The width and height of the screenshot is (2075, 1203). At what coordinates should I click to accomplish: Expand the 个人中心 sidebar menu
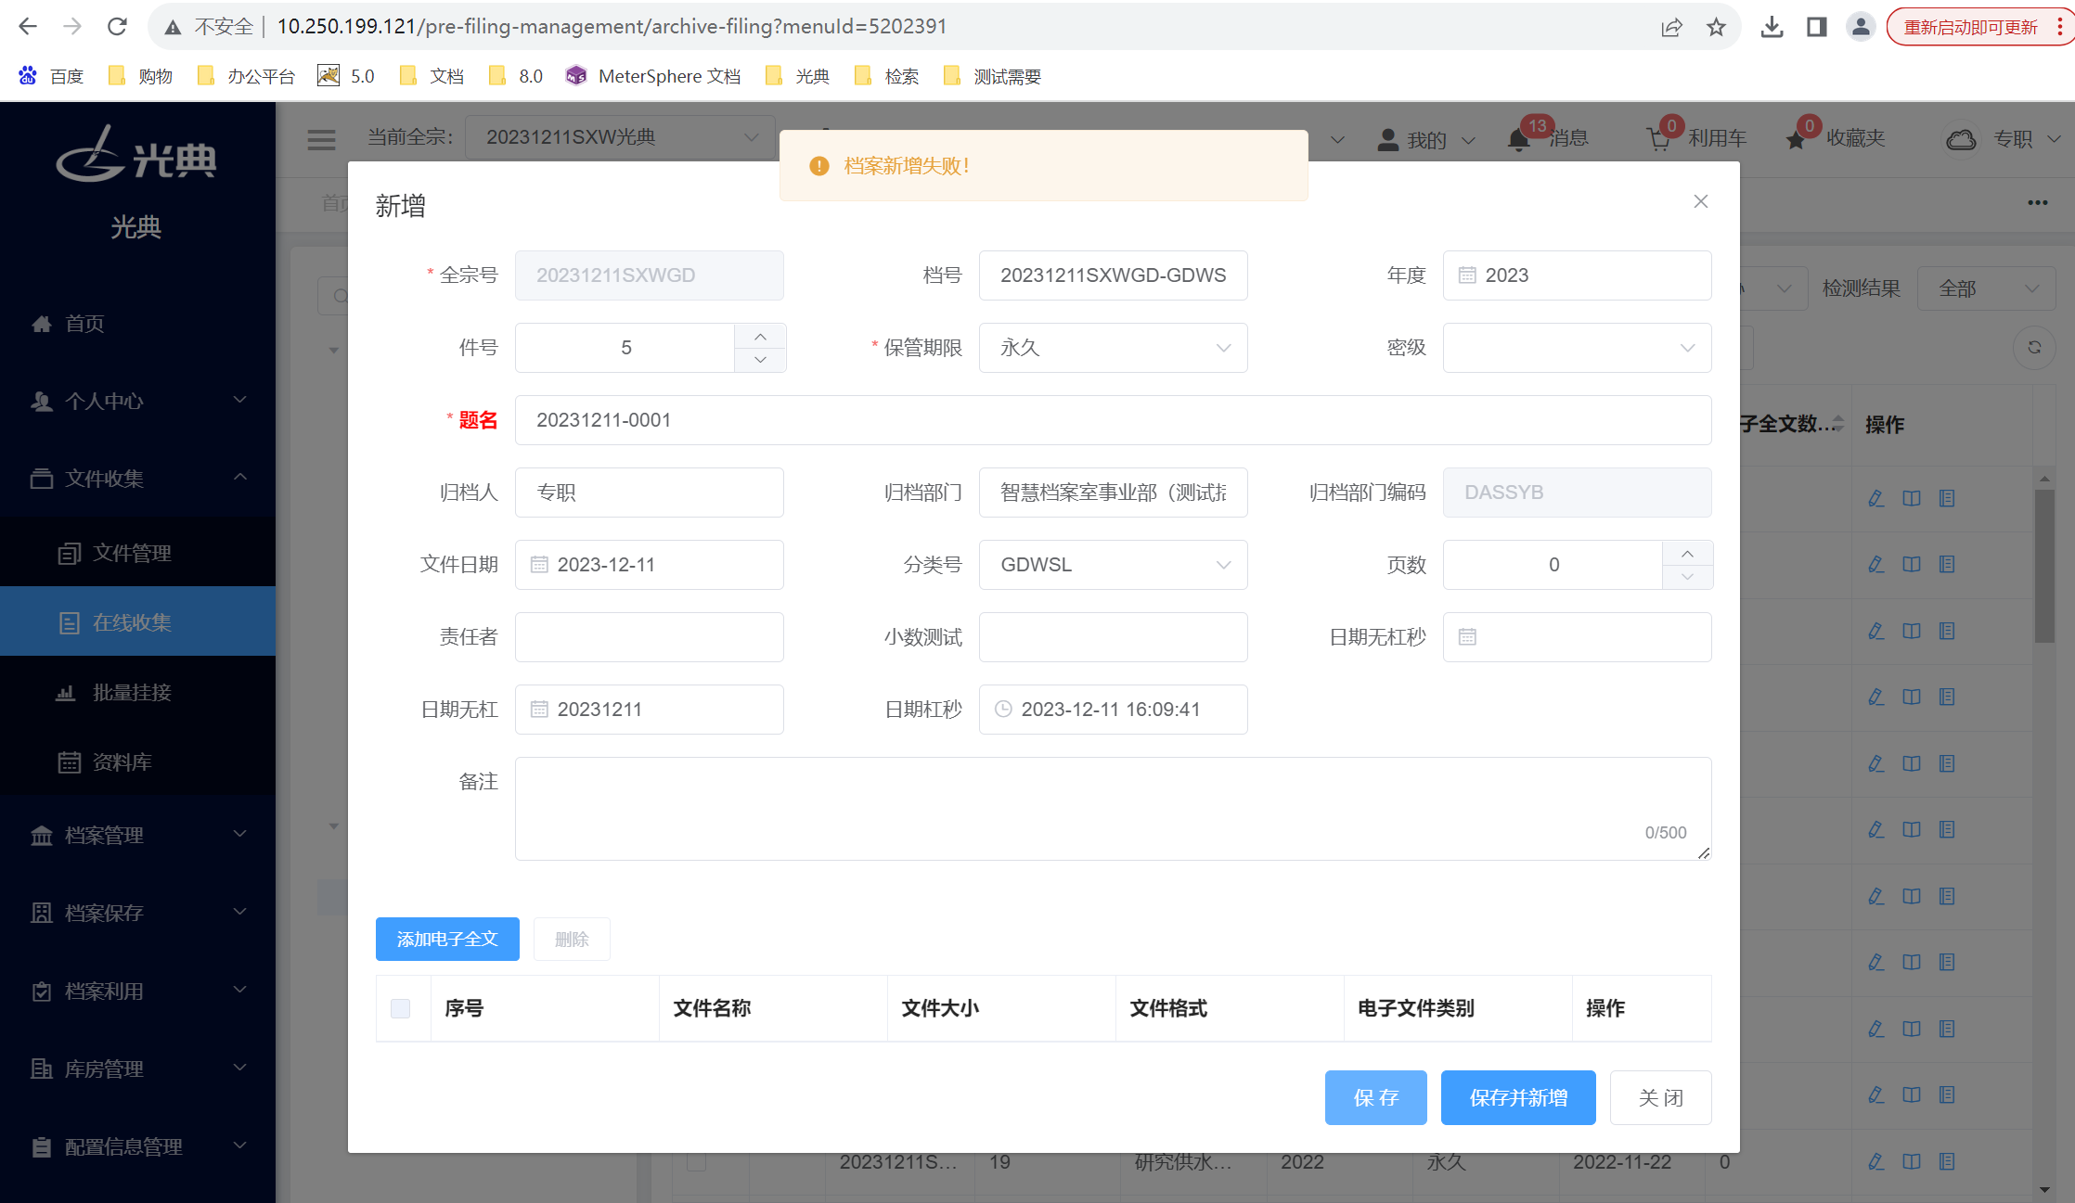137,401
